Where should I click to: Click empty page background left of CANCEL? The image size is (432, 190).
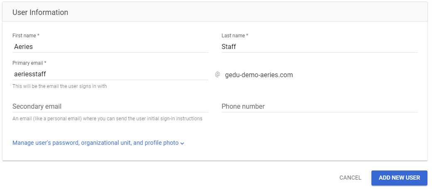coord(166,178)
